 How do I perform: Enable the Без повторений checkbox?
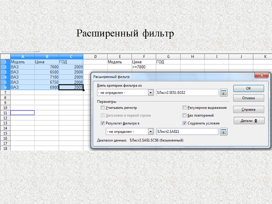pyautogui.click(x=185, y=115)
